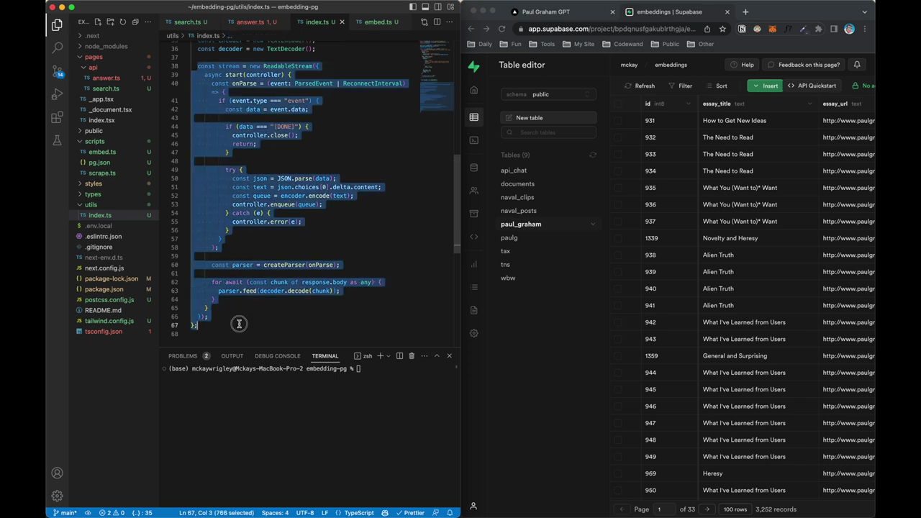Viewport: 921px width, 518px height.
Task: Click Supabase Help button
Action: (x=743, y=65)
